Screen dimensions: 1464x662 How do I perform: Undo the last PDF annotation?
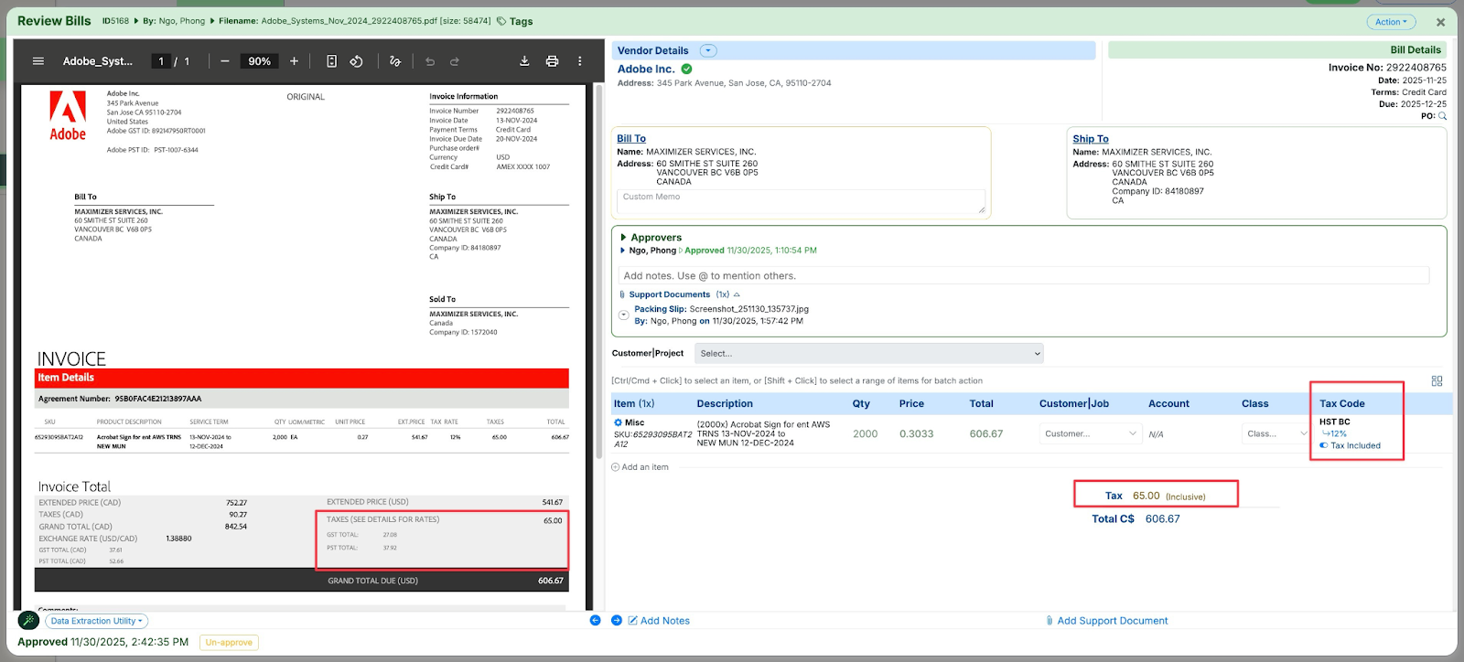[430, 61]
